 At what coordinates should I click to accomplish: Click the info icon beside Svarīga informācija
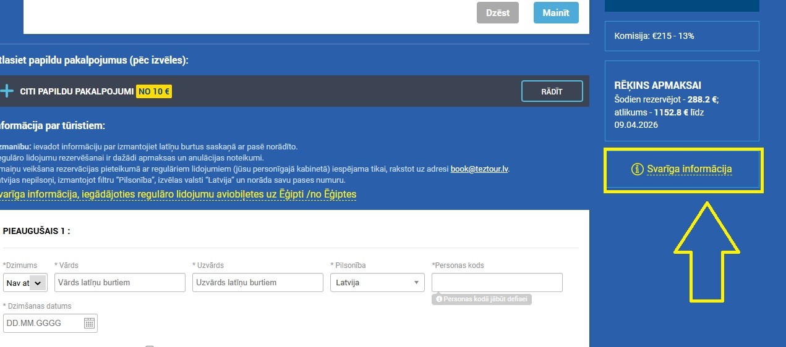pyautogui.click(x=638, y=169)
